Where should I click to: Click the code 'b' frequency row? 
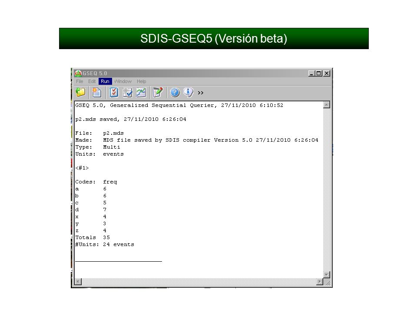tap(91, 196)
